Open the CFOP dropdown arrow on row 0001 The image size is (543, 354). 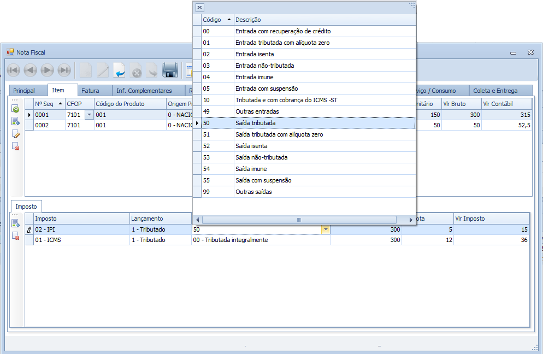(90, 115)
